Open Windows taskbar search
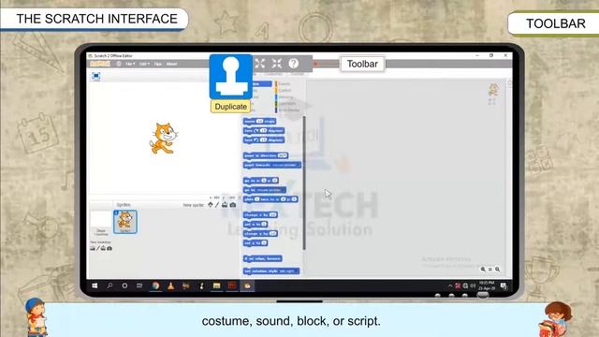Screen dimensions: 599x337 (110, 286)
